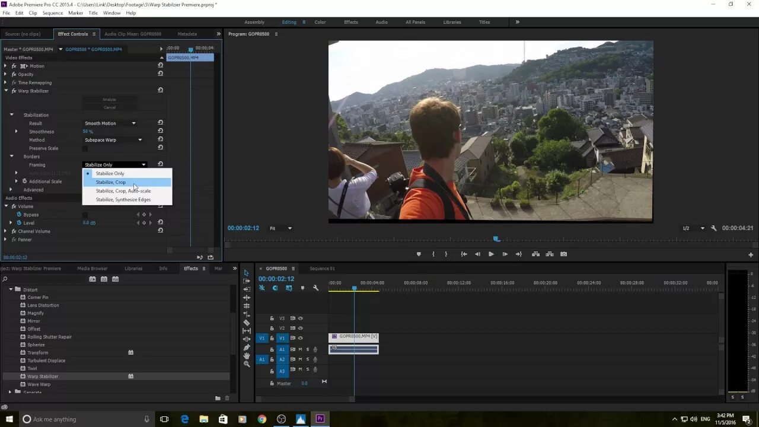This screenshot has height=427, width=759.
Task: Select the Zoom tool magnifier
Action: click(x=247, y=364)
